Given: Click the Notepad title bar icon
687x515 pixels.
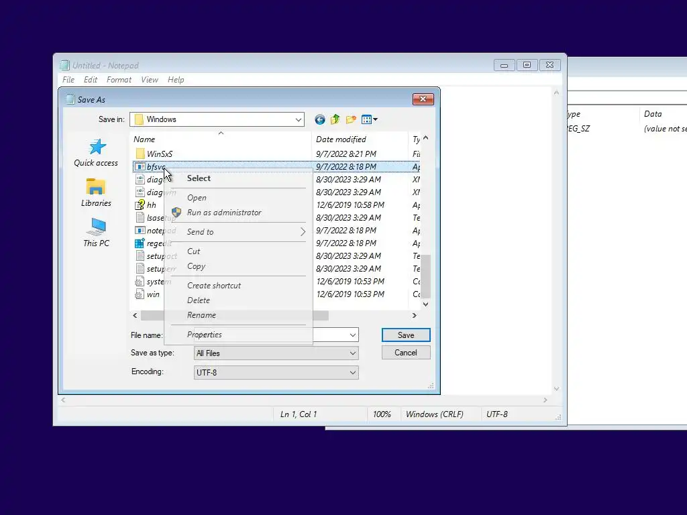Looking at the screenshot, I should [x=65, y=65].
